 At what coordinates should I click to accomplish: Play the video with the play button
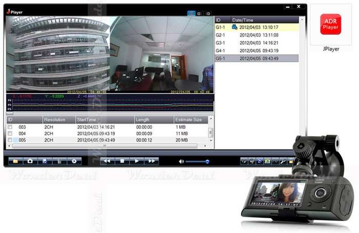(x=137, y=161)
